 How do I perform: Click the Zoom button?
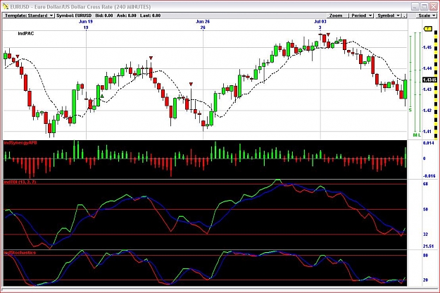(x=338, y=15)
